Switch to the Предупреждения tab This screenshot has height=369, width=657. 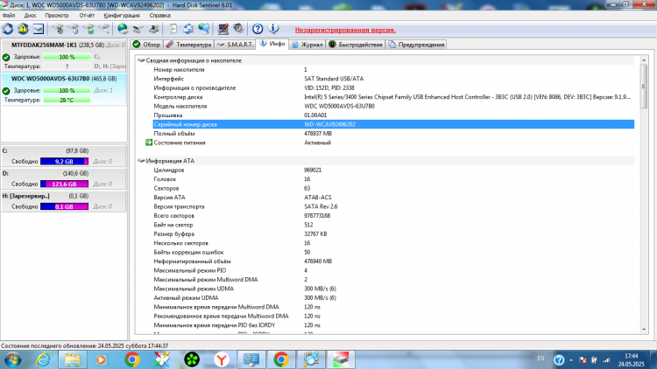415,45
